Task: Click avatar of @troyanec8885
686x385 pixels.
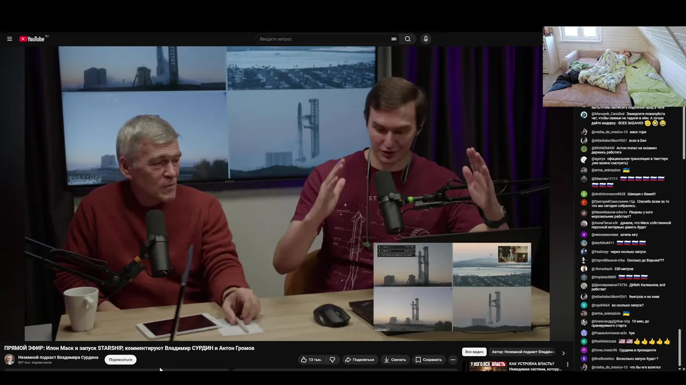Action: (584, 278)
